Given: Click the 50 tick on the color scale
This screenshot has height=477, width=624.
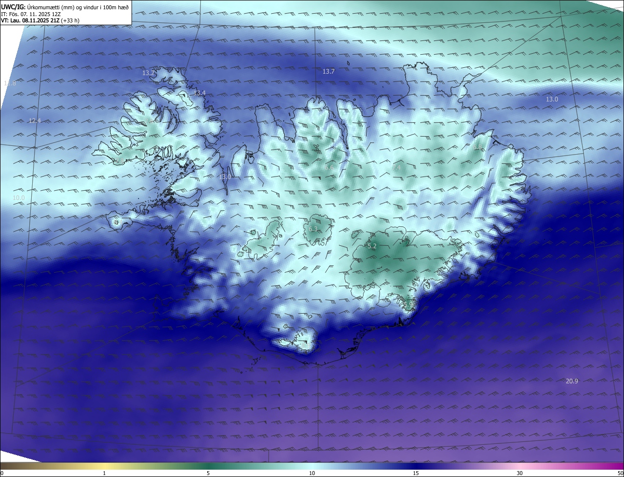Looking at the screenshot, I should (620, 473).
